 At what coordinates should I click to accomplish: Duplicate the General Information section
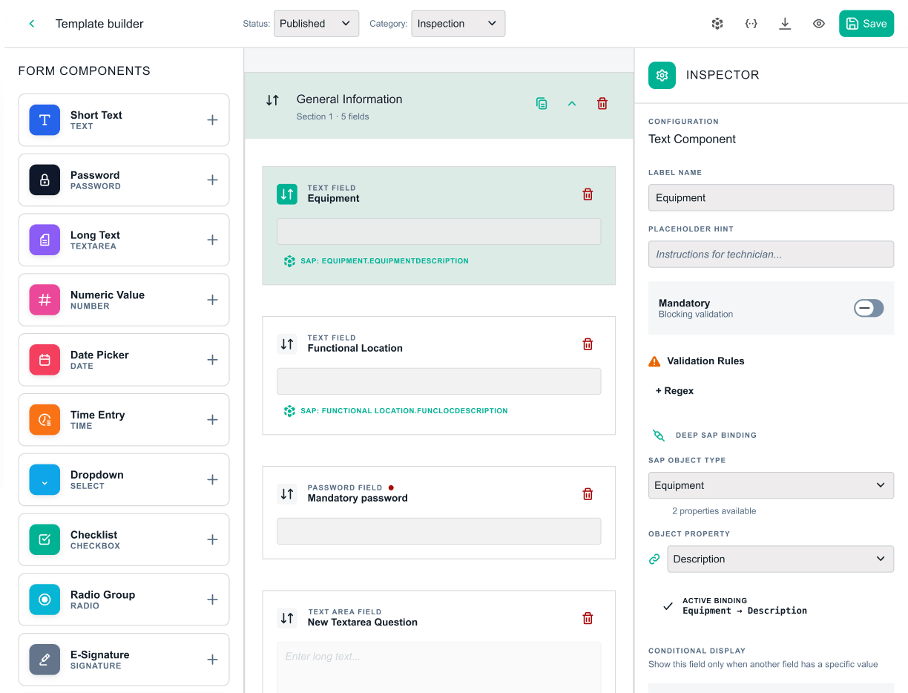coord(542,104)
